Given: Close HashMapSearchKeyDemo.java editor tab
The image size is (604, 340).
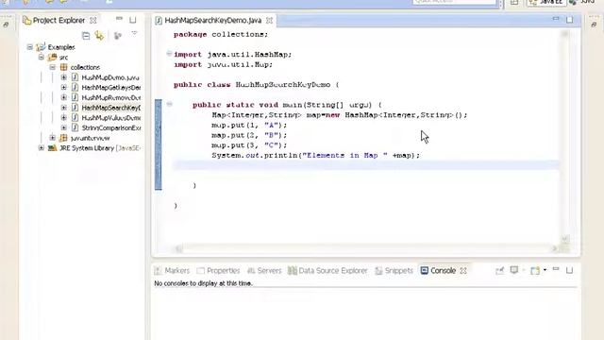Looking at the screenshot, I should (x=269, y=21).
